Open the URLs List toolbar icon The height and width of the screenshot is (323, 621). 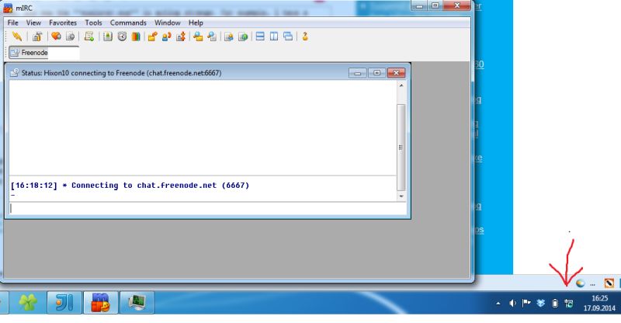pos(243,36)
